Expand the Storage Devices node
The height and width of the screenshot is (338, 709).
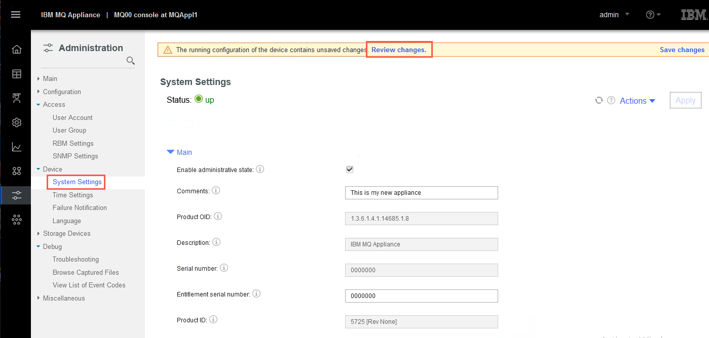(x=39, y=233)
